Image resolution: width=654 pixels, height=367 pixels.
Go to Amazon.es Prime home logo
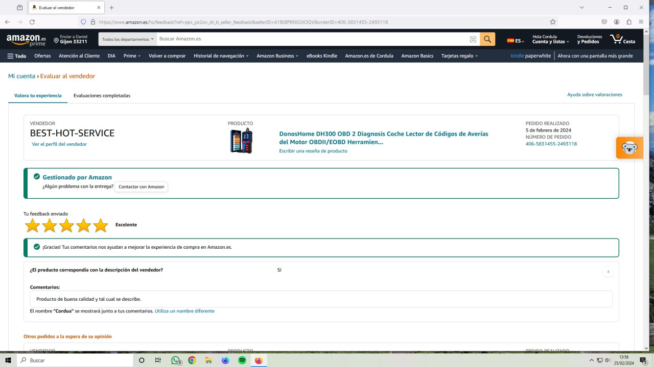coord(26,40)
